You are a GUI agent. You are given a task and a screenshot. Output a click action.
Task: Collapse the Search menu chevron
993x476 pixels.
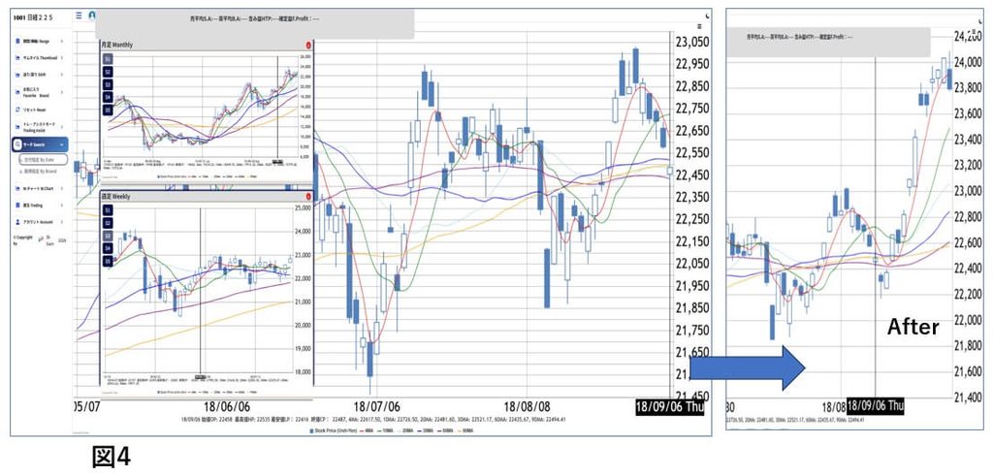pyautogui.click(x=61, y=144)
